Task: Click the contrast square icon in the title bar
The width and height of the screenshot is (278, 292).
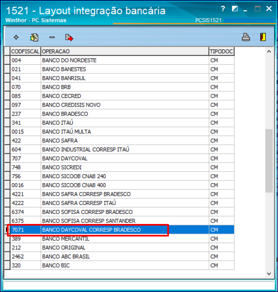Action: coord(235,9)
